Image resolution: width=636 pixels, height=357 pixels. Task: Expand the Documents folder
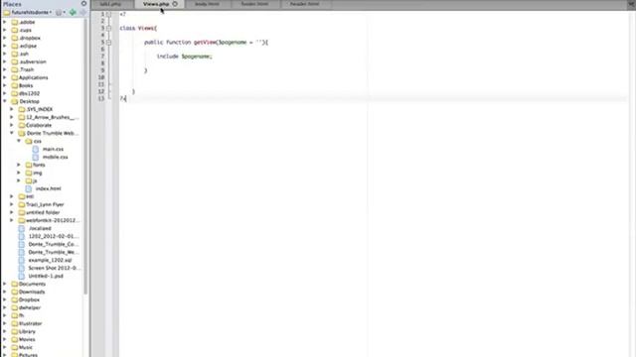tap(5, 284)
